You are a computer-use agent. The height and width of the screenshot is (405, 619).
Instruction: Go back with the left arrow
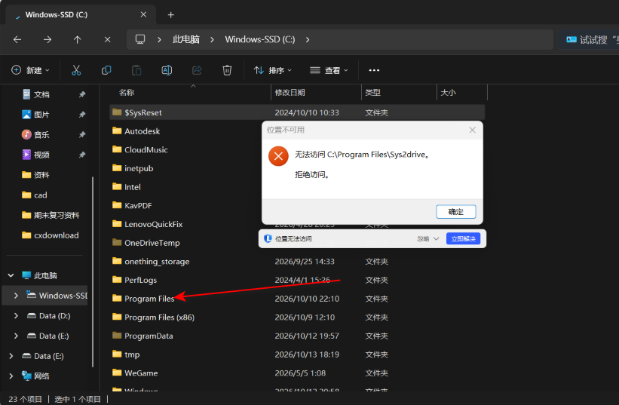pyautogui.click(x=17, y=39)
